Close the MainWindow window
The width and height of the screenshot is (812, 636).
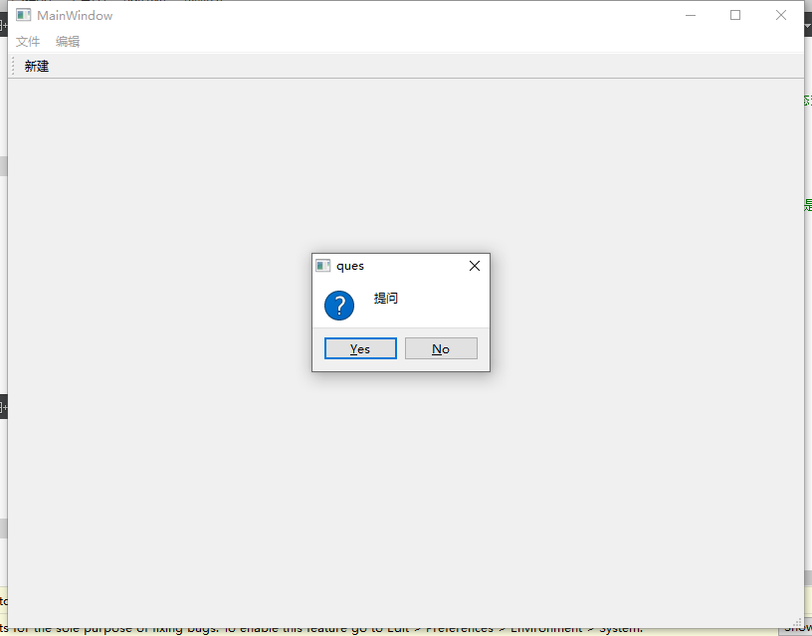pyautogui.click(x=781, y=15)
